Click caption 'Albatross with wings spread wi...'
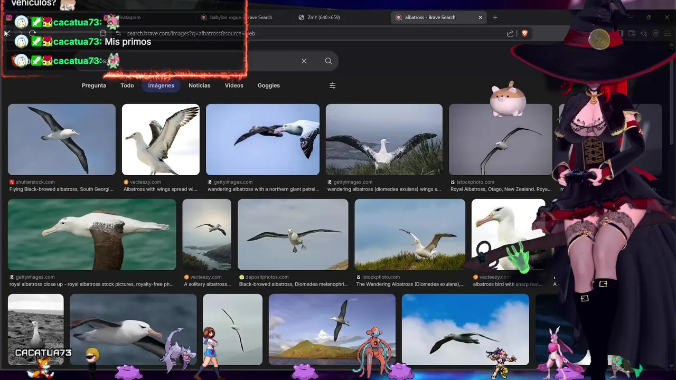This screenshot has height=380, width=676. point(161,189)
